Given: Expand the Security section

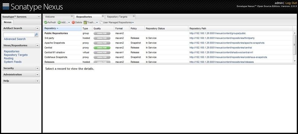Looking at the screenshot, I should [38, 68].
